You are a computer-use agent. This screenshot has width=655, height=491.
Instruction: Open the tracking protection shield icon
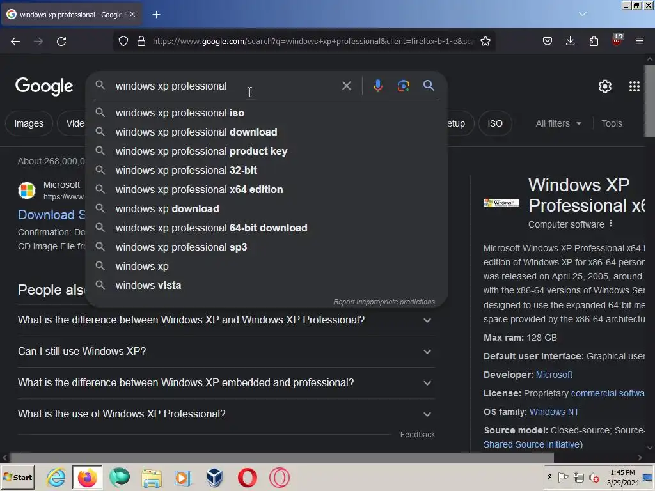123,42
